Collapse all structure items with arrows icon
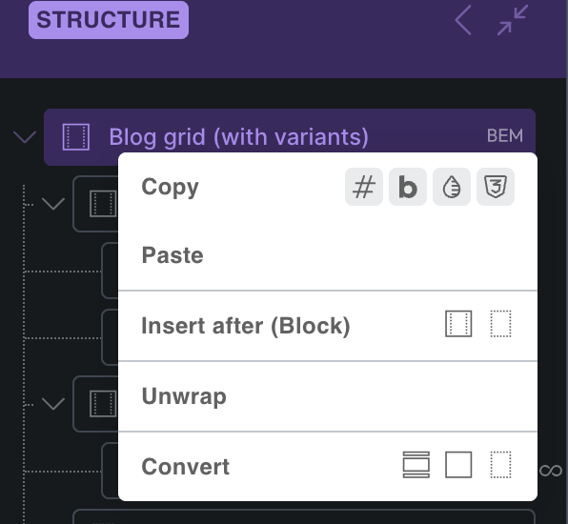Screen dimensions: 568x524 click(512, 20)
